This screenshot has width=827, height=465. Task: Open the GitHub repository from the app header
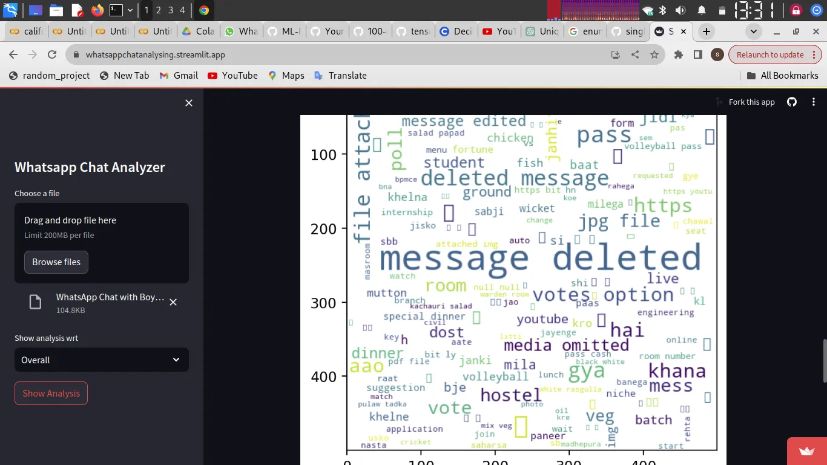[x=792, y=102]
